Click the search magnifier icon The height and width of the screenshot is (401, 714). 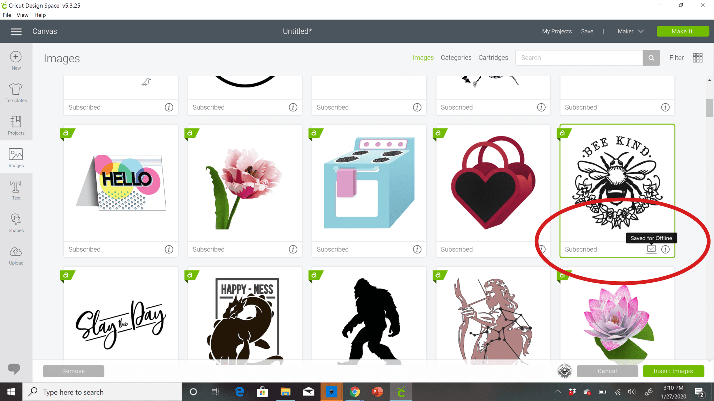[651, 57]
